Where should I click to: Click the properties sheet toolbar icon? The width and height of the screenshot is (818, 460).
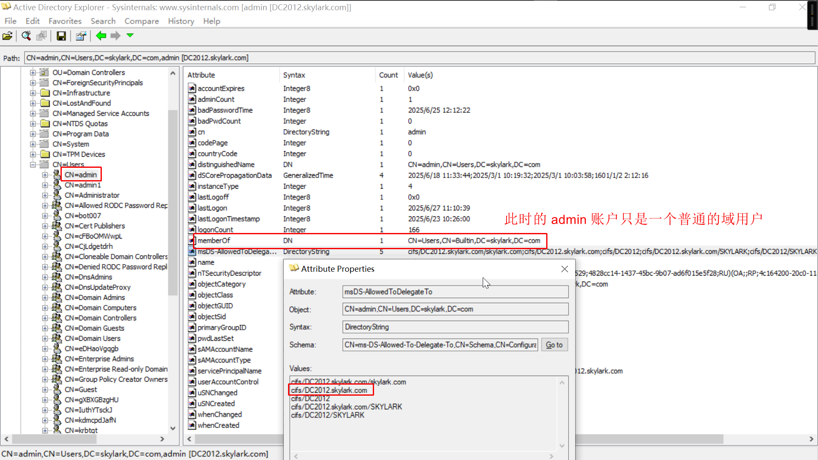pyautogui.click(x=81, y=36)
